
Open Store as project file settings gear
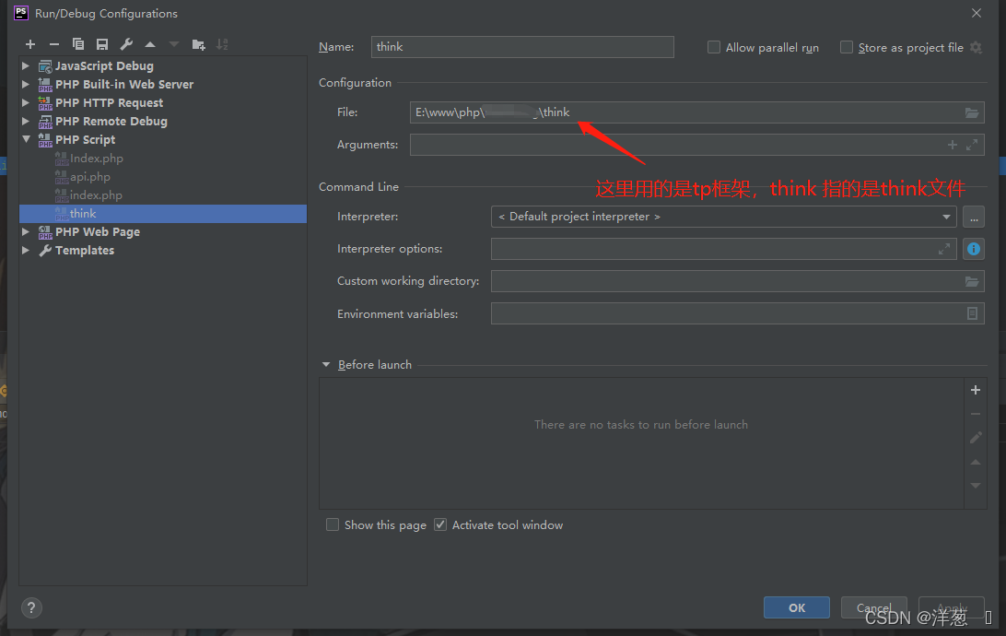(x=976, y=48)
